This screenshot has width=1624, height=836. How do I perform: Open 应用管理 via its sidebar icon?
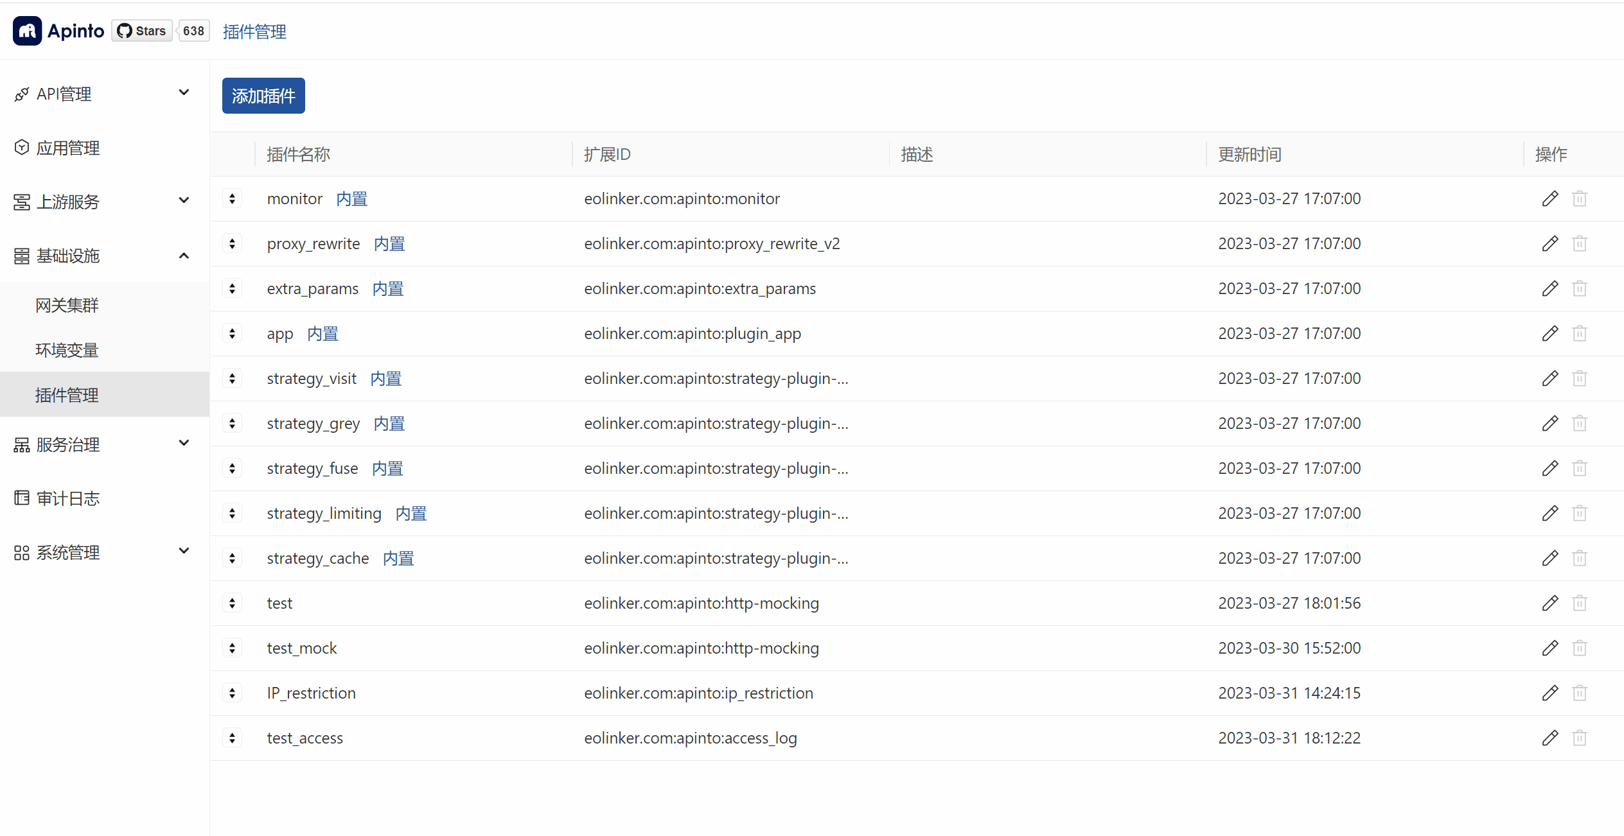[x=21, y=147]
